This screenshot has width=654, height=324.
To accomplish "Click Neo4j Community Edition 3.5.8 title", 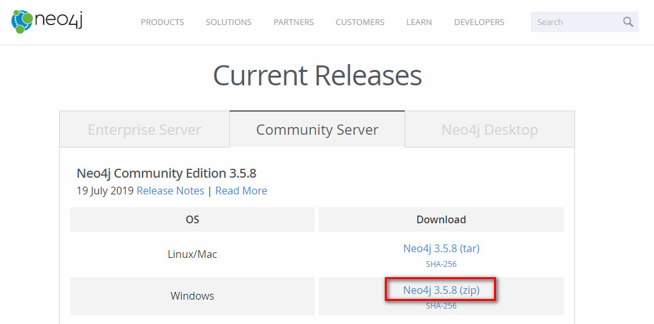I will click(x=166, y=173).
